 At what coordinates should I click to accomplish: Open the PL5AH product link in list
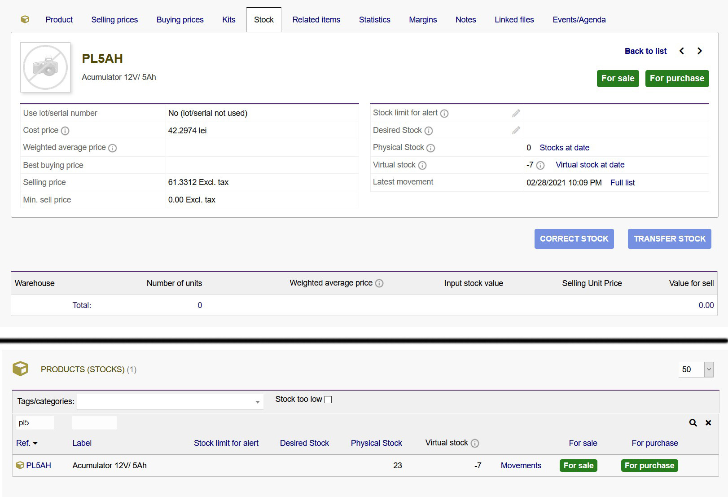[x=39, y=466]
